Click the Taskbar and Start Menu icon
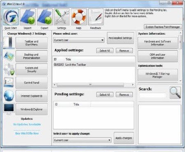Image resolution: width=185 pixels, height=152 pixels. coord(9,43)
